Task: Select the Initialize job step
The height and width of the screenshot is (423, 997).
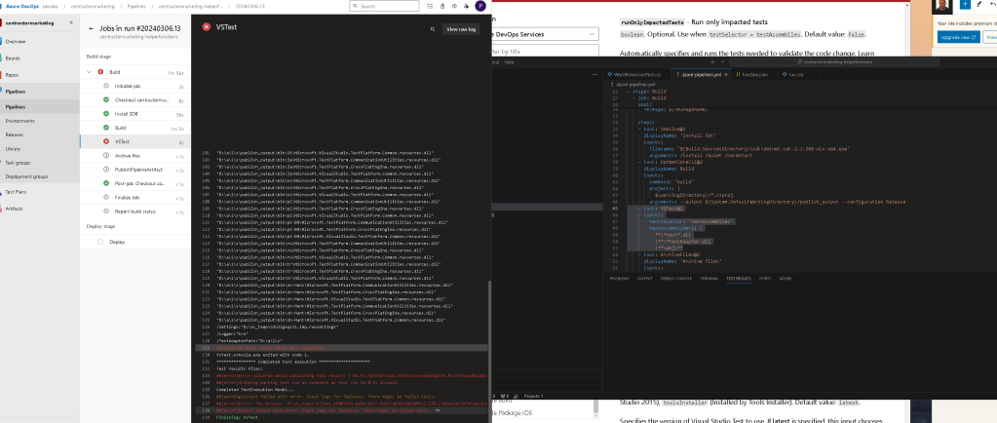Action: tap(135, 85)
